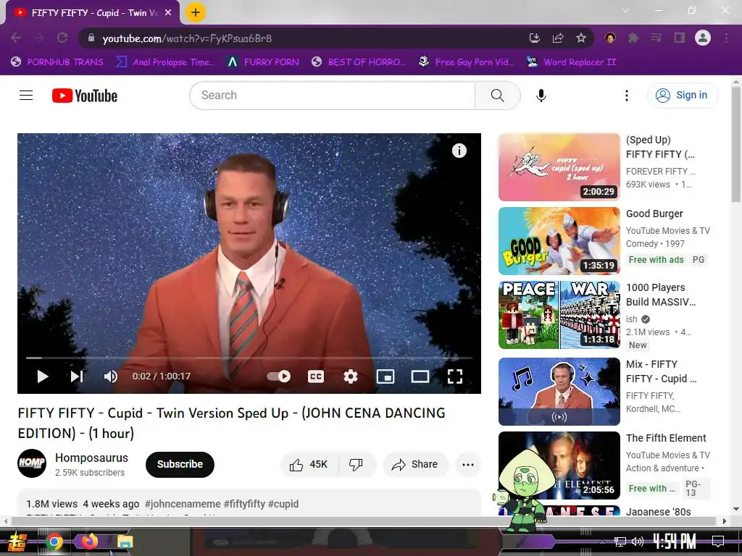This screenshot has width=742, height=556.
Task: Open Firefox from the taskbar
Action: click(89, 542)
